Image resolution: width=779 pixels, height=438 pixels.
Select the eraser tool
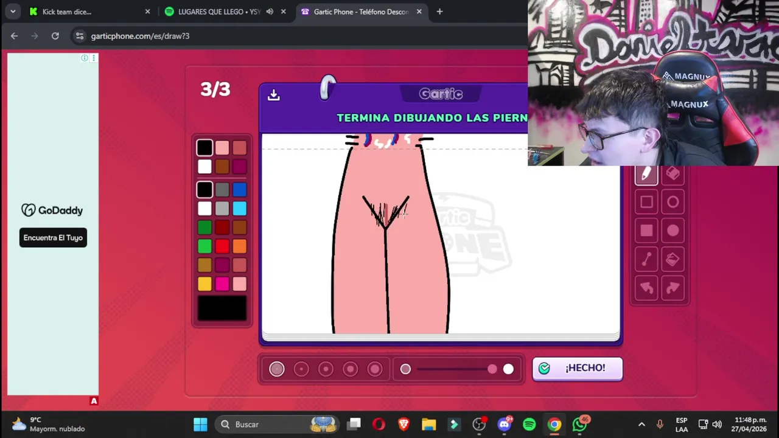click(672, 175)
